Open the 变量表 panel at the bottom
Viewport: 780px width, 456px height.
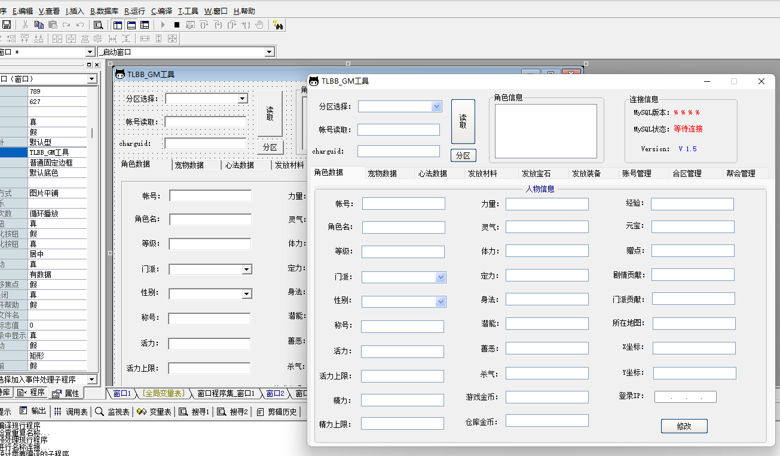click(x=154, y=412)
